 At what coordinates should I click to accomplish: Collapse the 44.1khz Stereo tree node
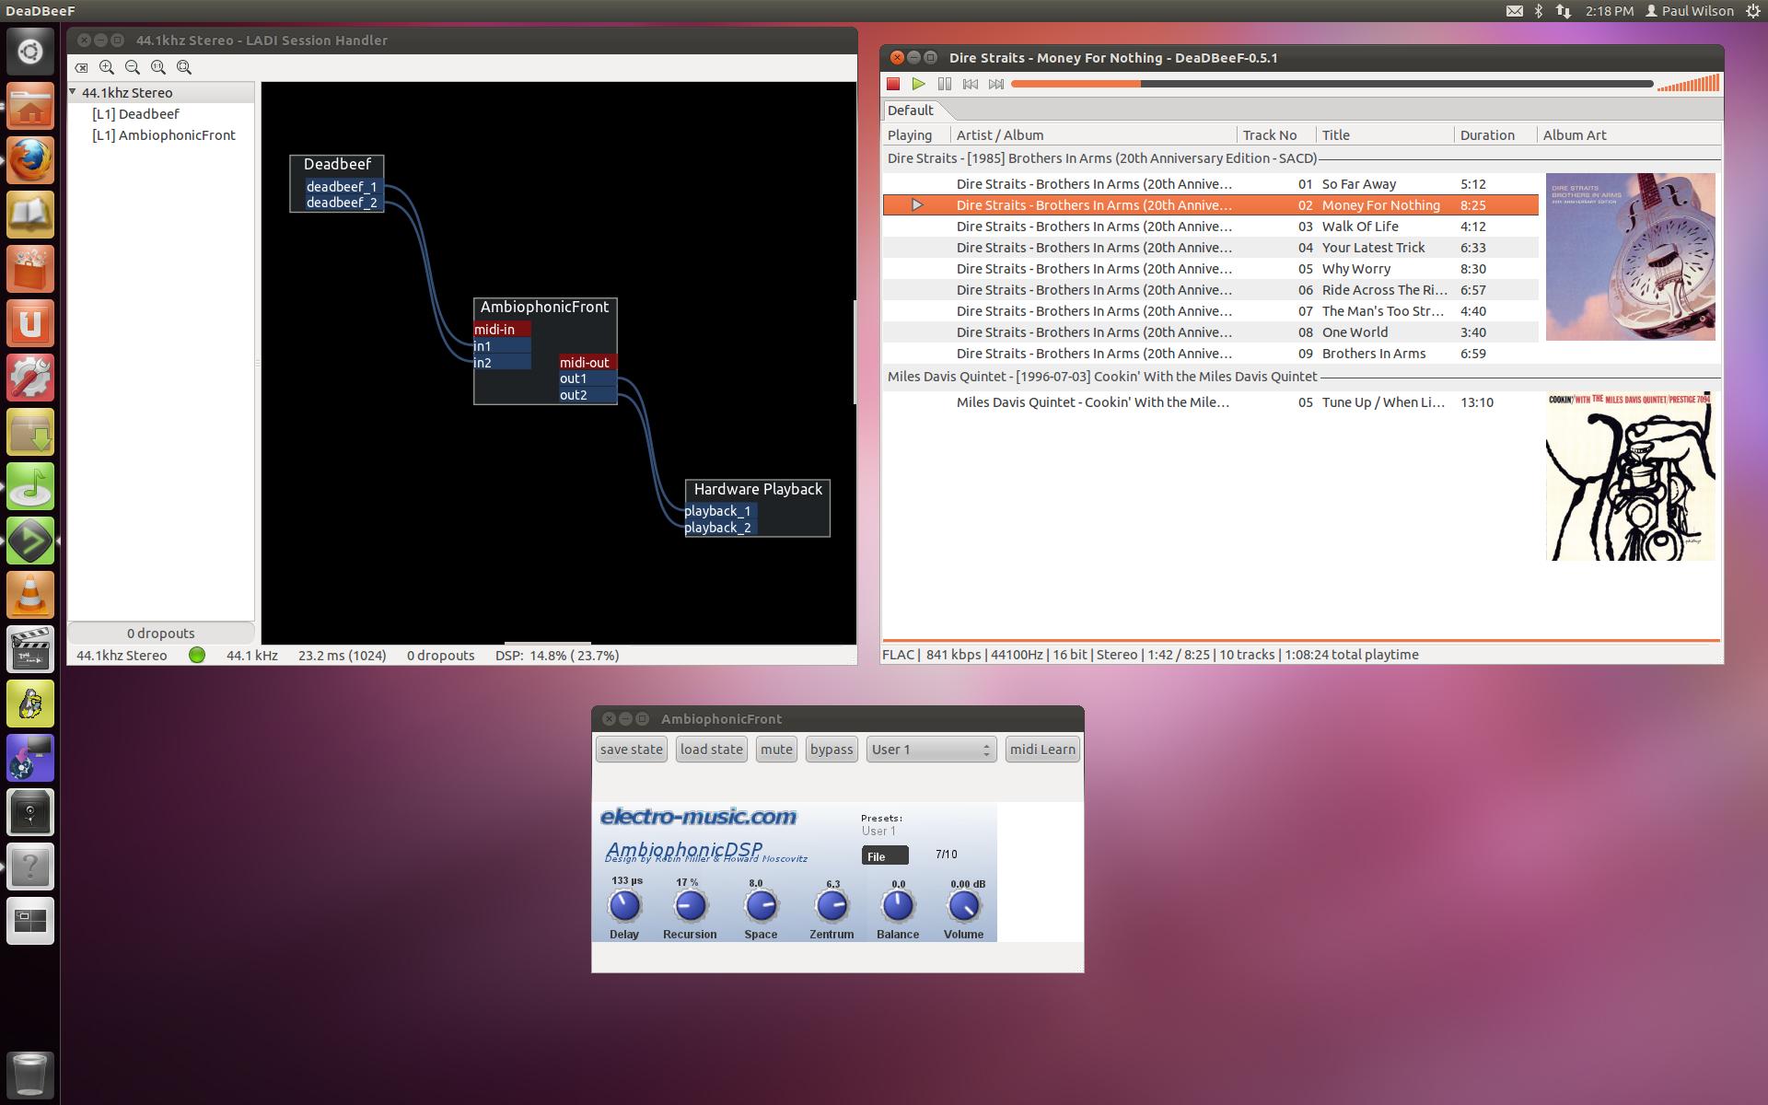pos(74,92)
